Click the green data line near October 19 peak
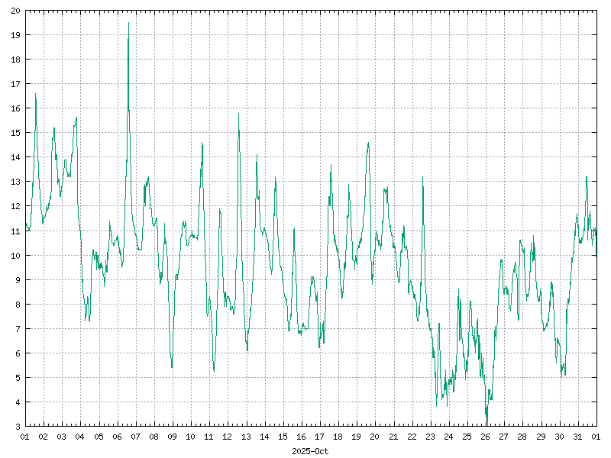This screenshot has width=611, height=458. [x=368, y=144]
